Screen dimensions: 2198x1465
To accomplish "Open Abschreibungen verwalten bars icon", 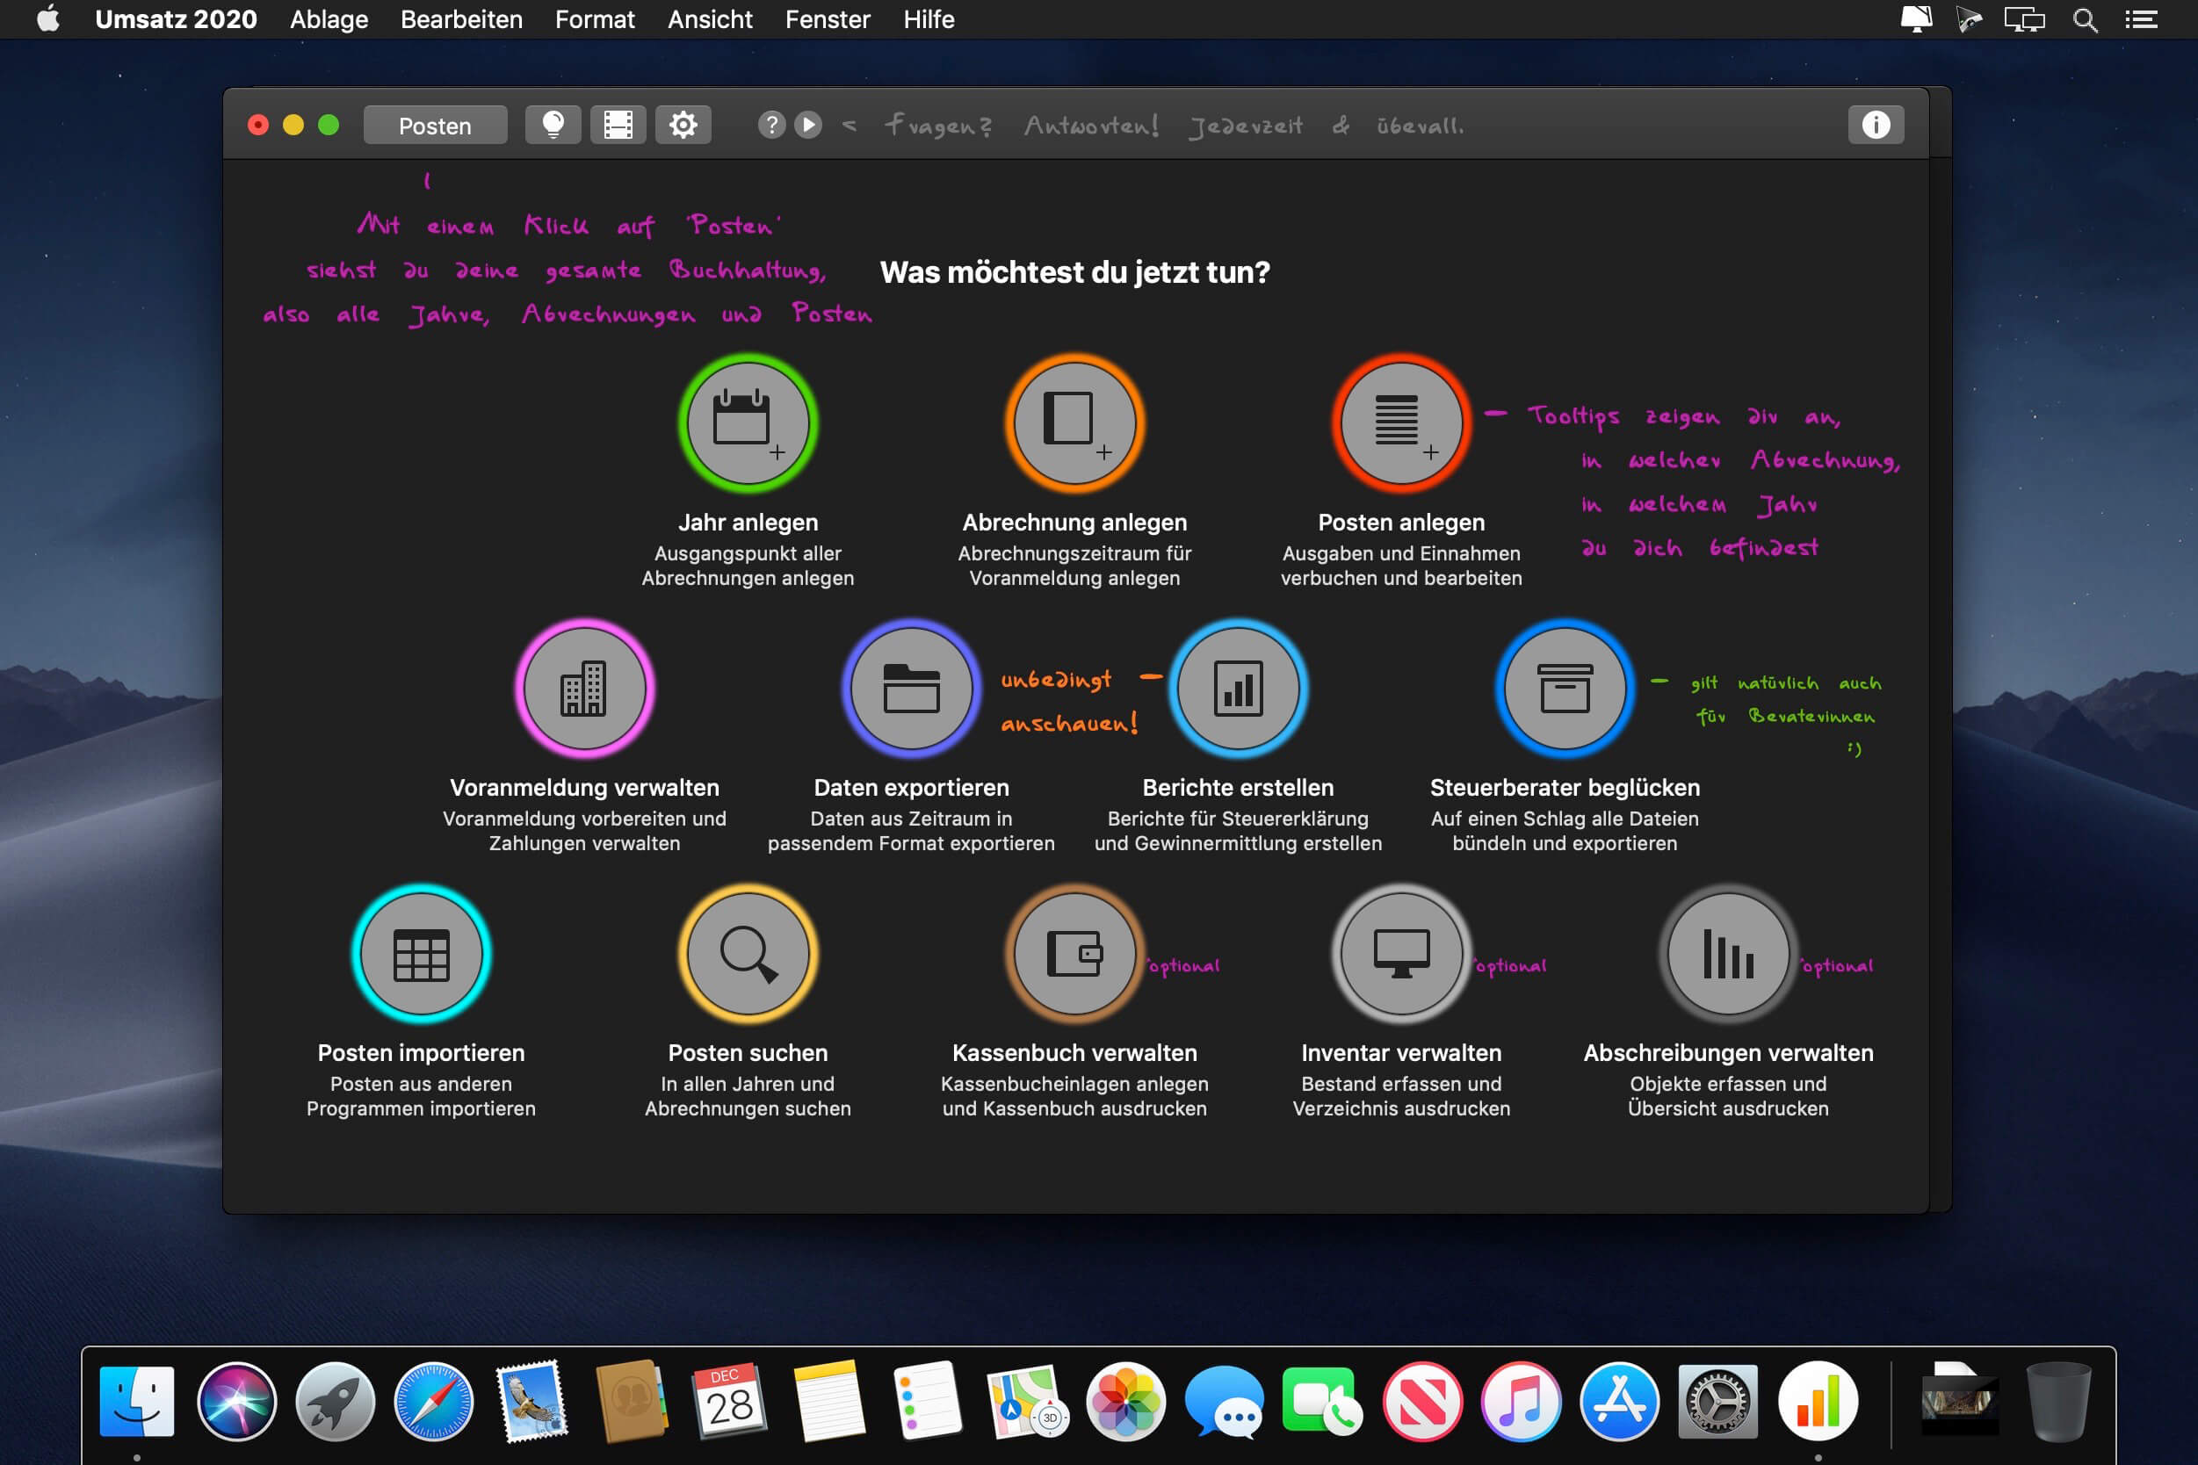I will click(1728, 954).
